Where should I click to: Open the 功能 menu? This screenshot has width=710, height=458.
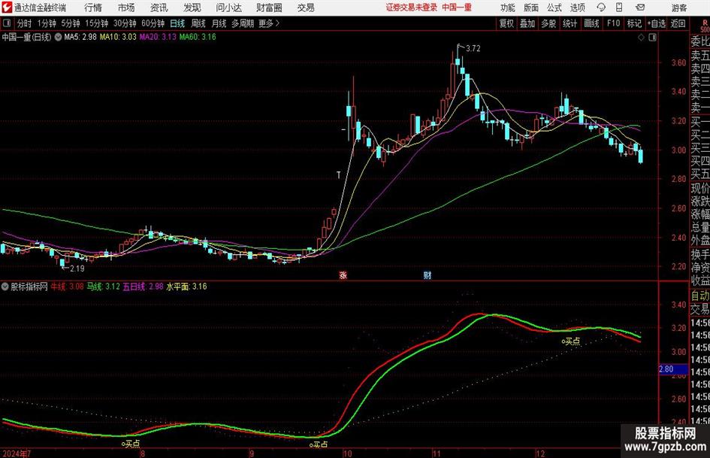pos(508,8)
